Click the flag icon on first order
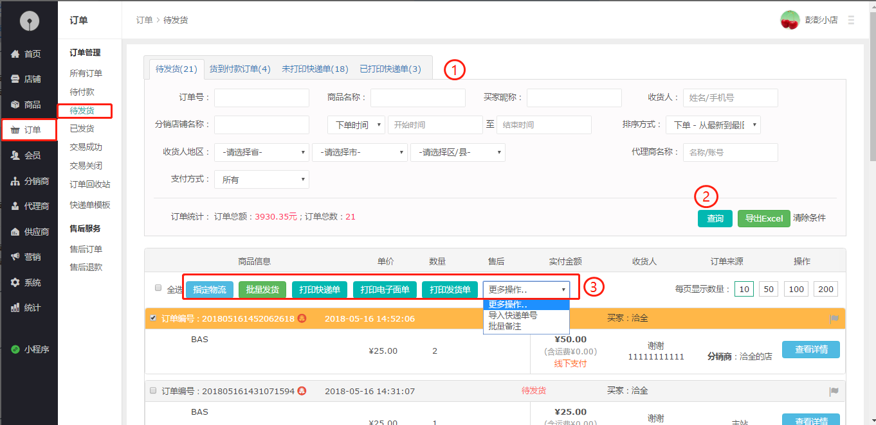The image size is (876, 425). pos(834,318)
